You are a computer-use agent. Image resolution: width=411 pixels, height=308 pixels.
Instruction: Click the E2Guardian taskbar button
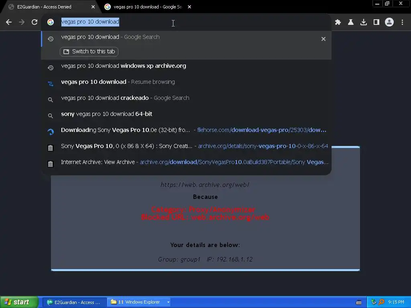[x=74, y=302]
